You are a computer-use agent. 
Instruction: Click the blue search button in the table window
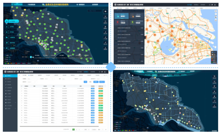(x=85, y=82)
